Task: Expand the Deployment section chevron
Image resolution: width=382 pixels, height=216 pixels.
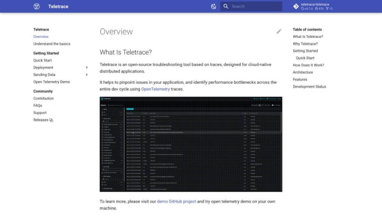Action: pos(86,67)
